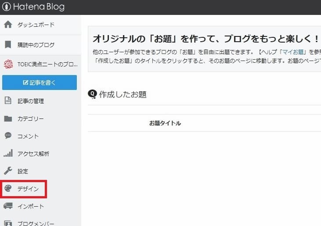
Task: Click the インポート truck icon
Action: tap(8, 206)
